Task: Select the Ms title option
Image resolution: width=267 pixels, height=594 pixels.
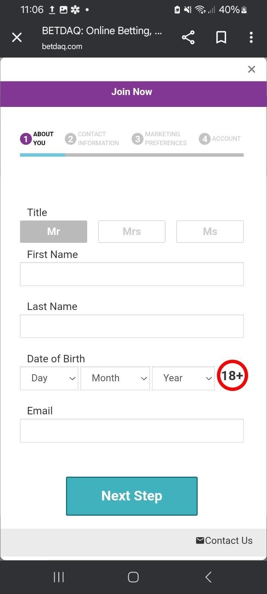Action: [210, 231]
